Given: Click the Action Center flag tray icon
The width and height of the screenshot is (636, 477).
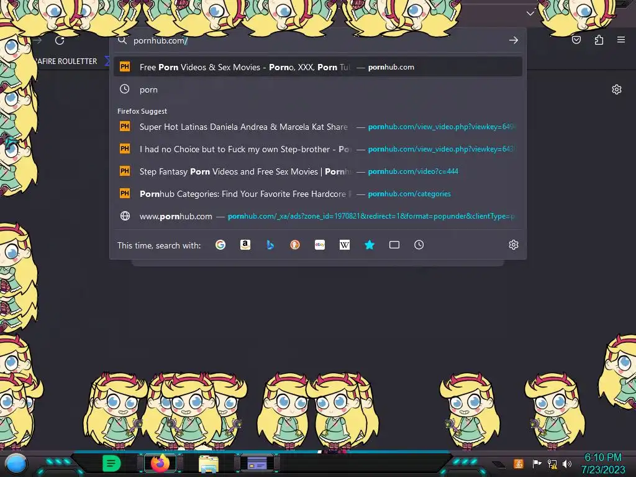Looking at the screenshot, I should click(537, 463).
